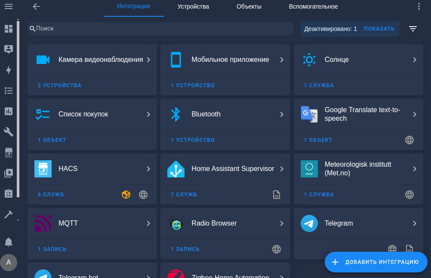The height and width of the screenshot is (278, 431).
Task: Open user profile avatar A
Action: 9,263
